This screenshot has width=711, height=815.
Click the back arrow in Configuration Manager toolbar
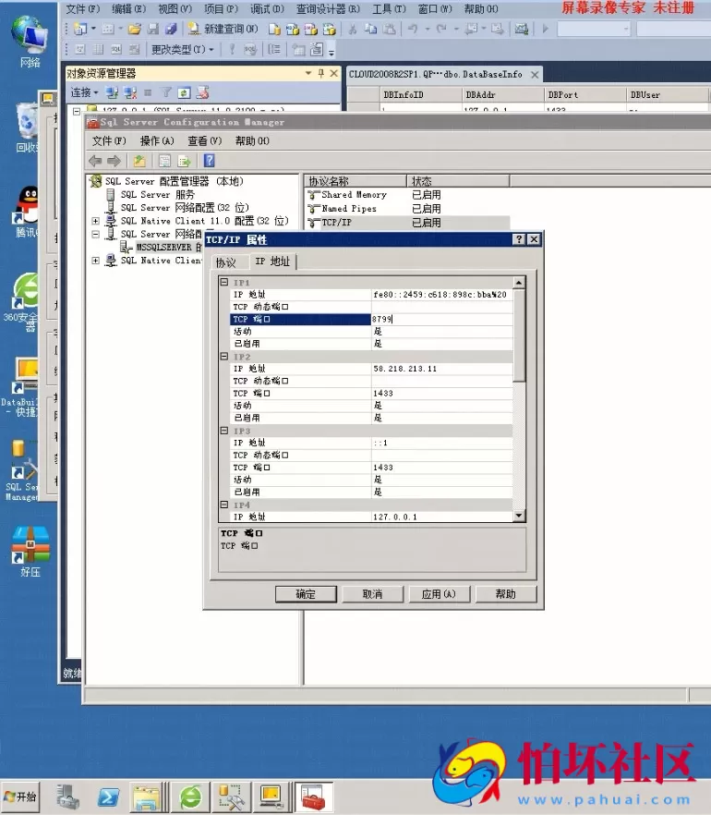click(95, 161)
